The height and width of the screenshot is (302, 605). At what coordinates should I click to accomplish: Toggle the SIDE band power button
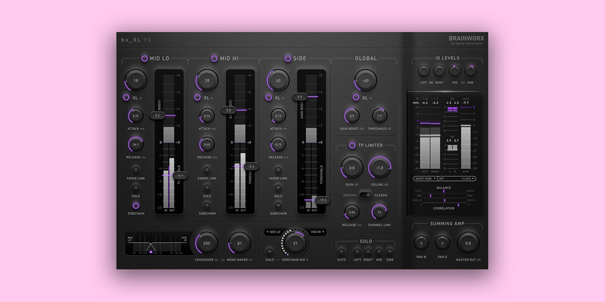[288, 58]
